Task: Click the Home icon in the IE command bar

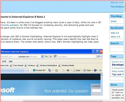Action: tap(50, 70)
